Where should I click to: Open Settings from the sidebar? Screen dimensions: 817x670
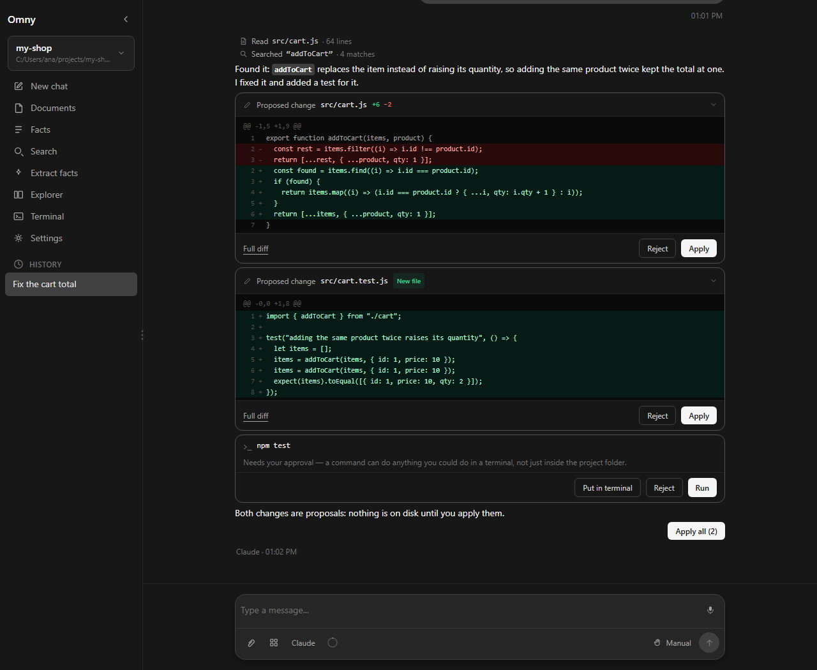tap(71, 238)
